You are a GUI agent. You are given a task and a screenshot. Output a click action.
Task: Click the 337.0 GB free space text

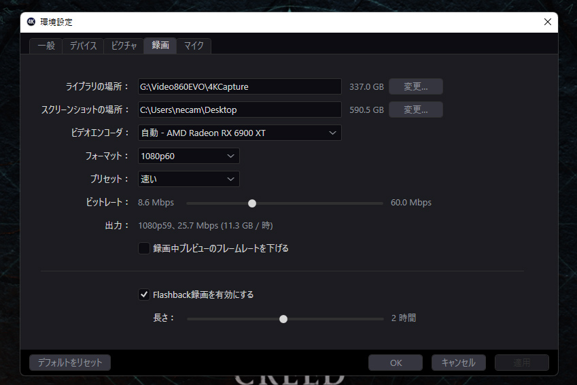(x=366, y=87)
